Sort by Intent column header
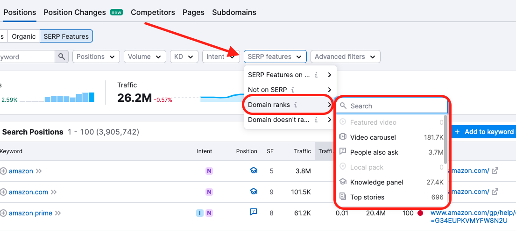Image resolution: width=516 pixels, height=235 pixels. [205, 151]
